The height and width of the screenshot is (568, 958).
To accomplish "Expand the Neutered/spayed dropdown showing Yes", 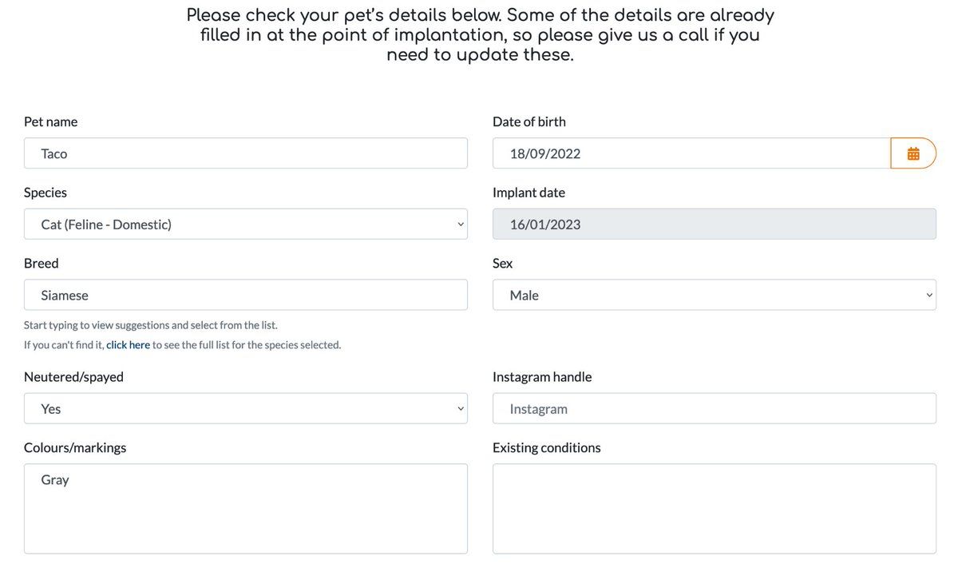I will (x=246, y=409).
